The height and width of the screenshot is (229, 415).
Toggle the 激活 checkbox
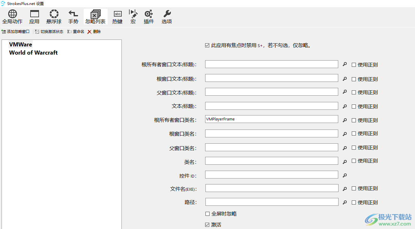[x=207, y=225]
